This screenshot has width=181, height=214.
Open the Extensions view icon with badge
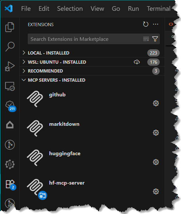pyautogui.click(x=10, y=185)
